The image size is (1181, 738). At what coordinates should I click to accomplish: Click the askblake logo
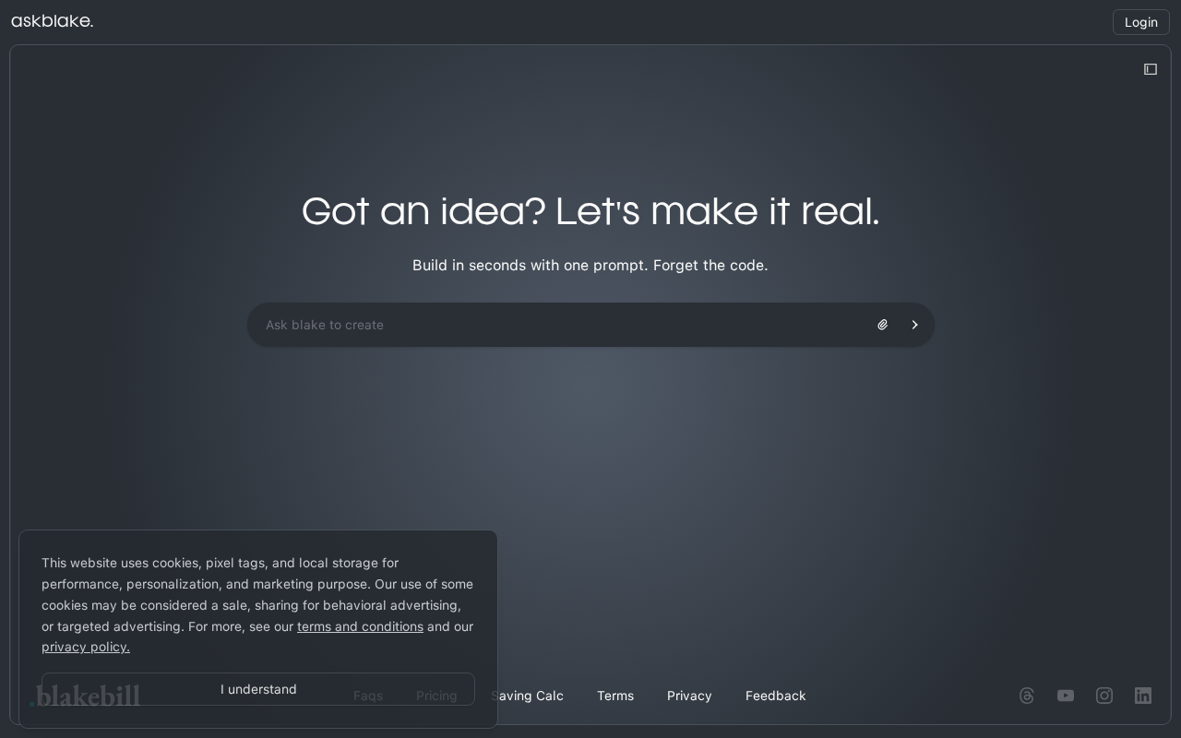(53, 21)
